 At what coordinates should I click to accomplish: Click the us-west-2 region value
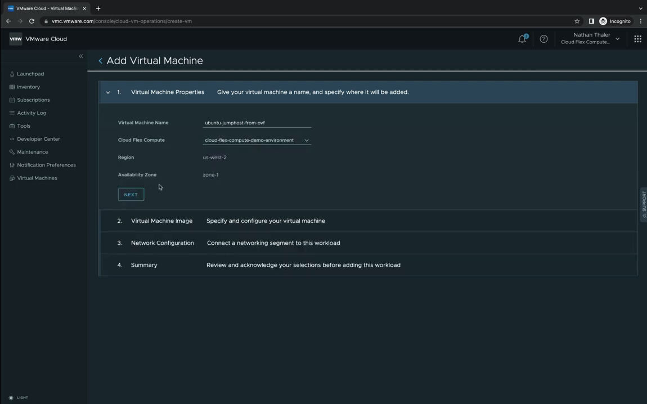coord(214,157)
